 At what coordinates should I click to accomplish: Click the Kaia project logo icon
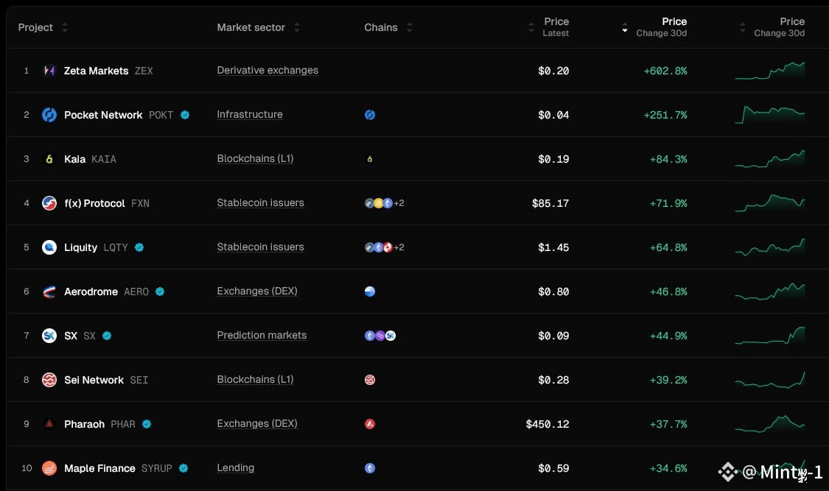pos(49,159)
